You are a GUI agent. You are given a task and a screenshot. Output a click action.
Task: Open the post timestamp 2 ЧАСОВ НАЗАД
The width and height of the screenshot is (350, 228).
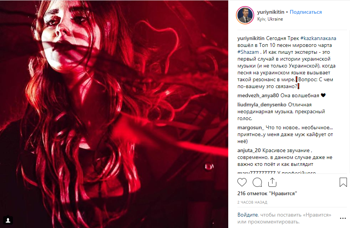click(x=252, y=202)
